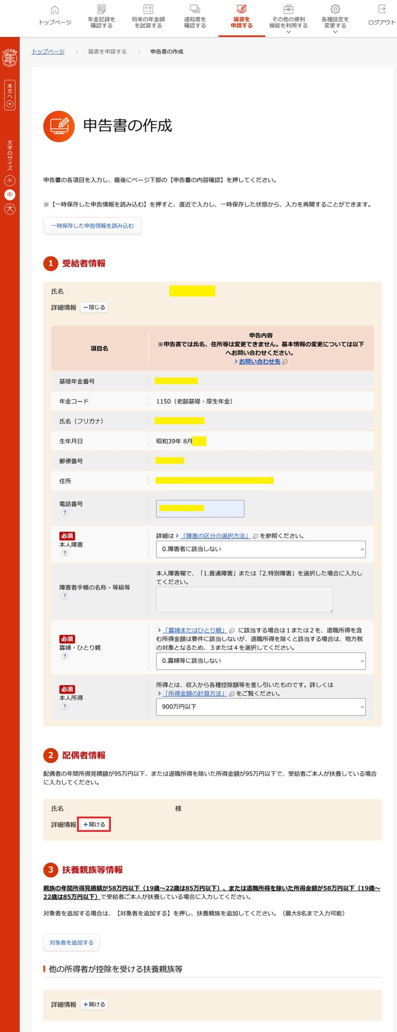
Task: Click the home icon for トップページ
Action: click(x=55, y=10)
